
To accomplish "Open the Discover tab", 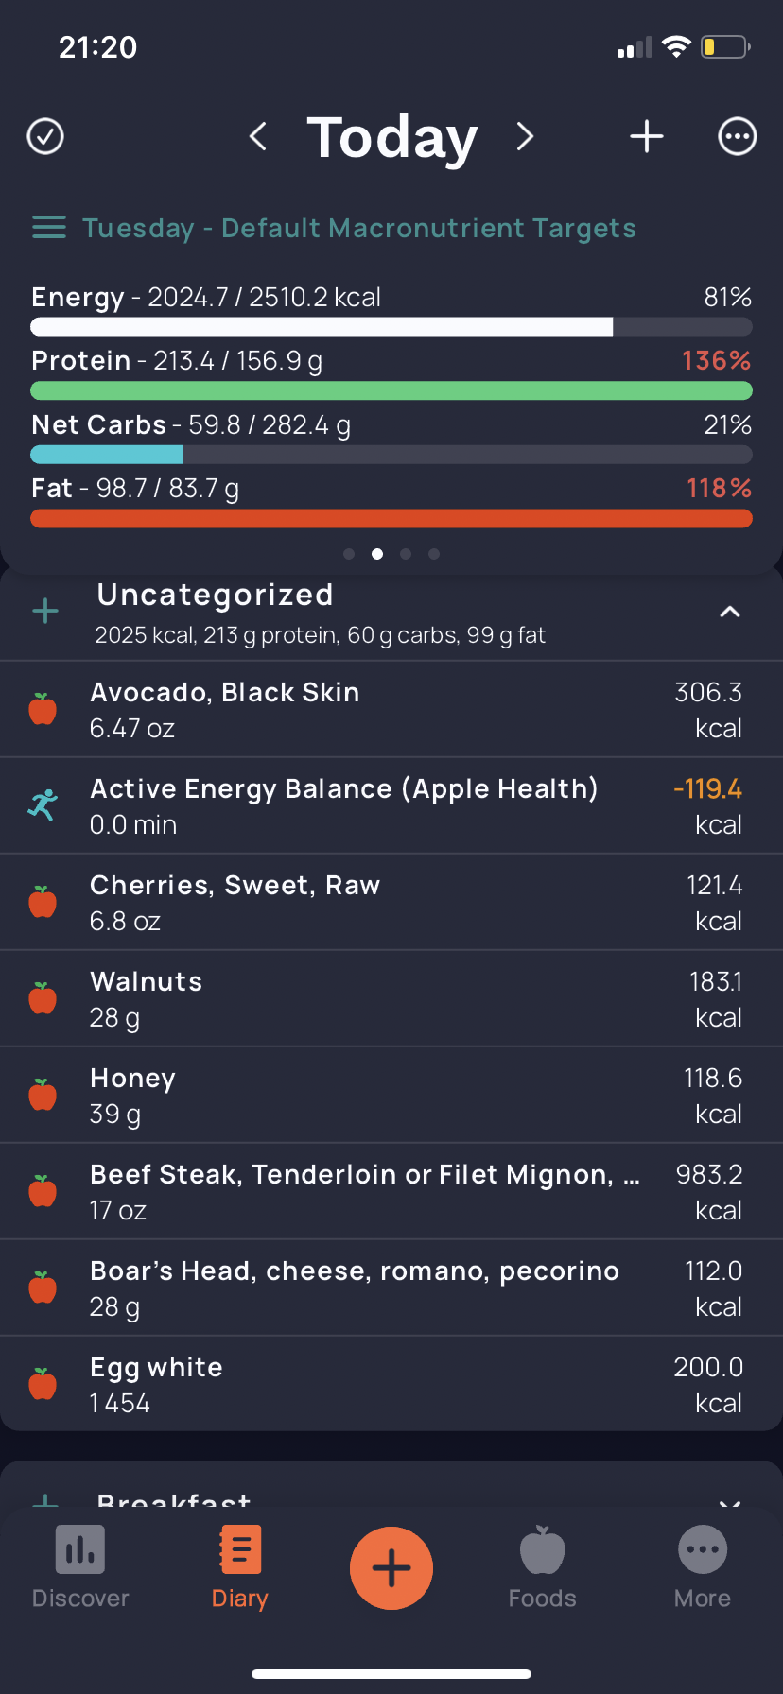I will click(x=80, y=1568).
